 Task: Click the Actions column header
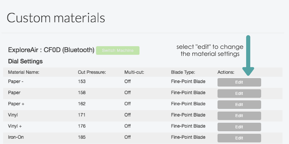(226, 72)
